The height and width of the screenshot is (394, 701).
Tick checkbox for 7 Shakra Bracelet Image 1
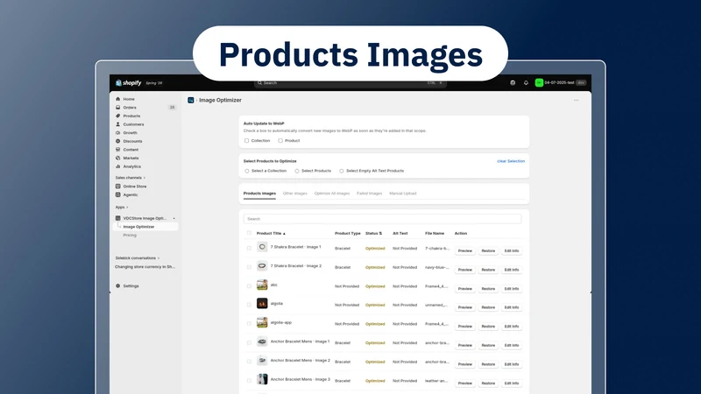(249, 248)
